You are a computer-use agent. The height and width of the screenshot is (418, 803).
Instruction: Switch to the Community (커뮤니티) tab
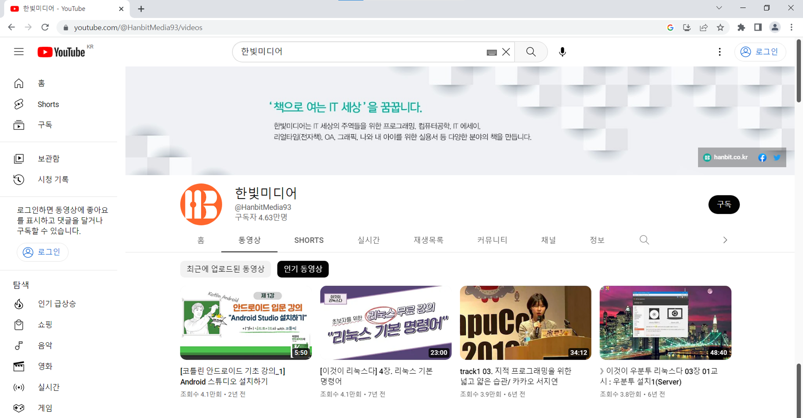click(x=492, y=240)
